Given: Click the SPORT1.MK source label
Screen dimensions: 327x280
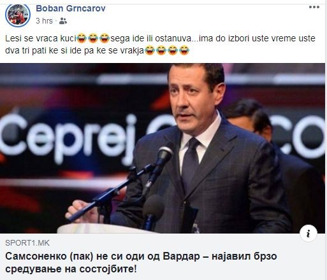Looking at the screenshot, I should (27, 243).
